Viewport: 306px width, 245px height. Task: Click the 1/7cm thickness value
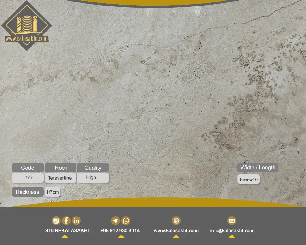click(52, 192)
